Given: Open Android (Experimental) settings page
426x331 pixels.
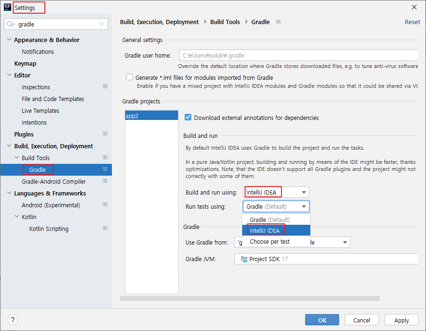Looking at the screenshot, I should click(51, 205).
